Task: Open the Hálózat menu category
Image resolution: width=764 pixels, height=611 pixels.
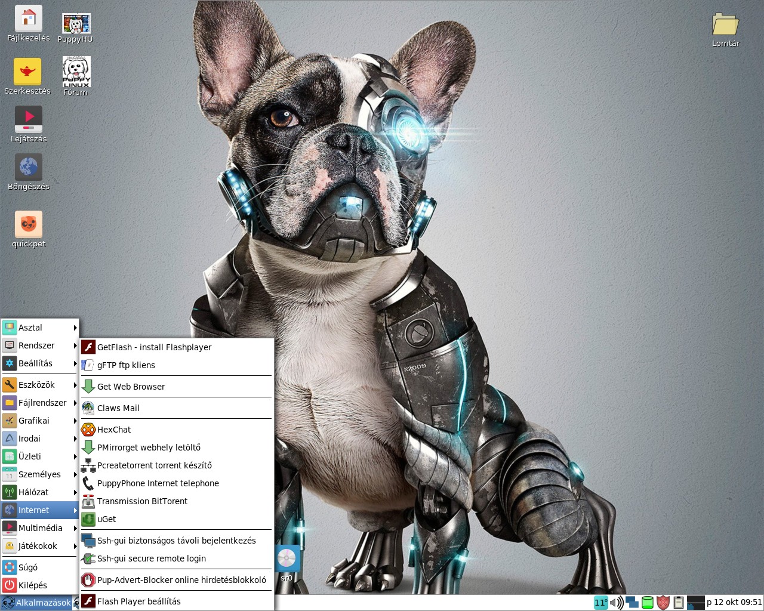Action: click(40, 492)
